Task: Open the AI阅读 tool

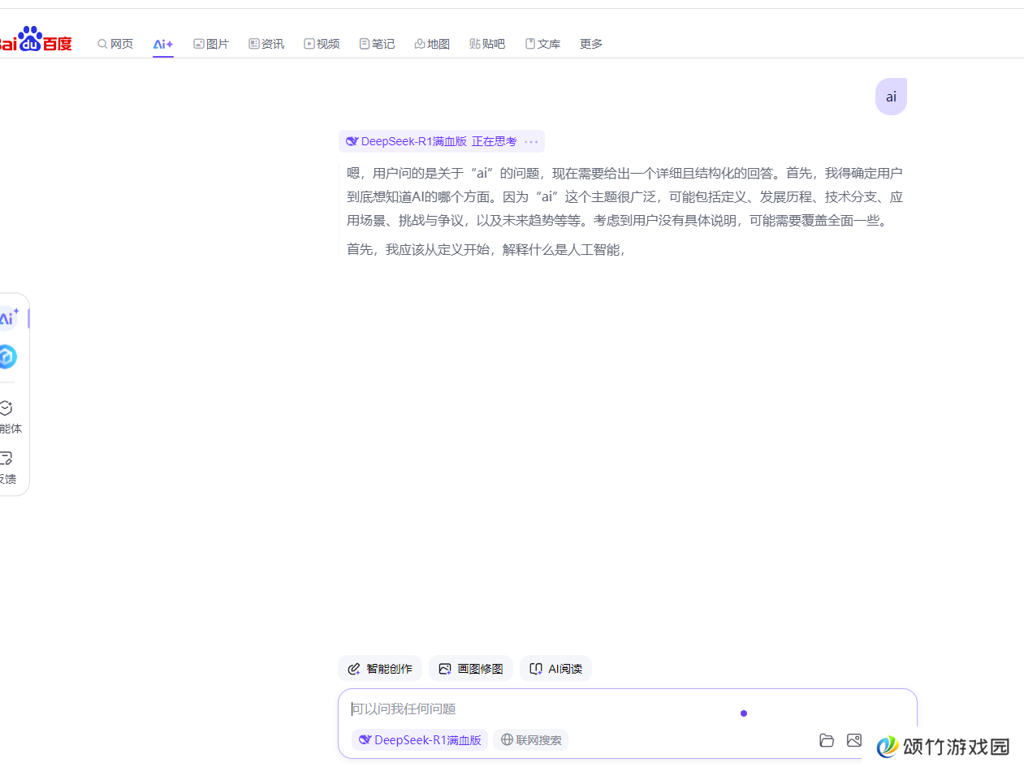Action: (x=556, y=669)
